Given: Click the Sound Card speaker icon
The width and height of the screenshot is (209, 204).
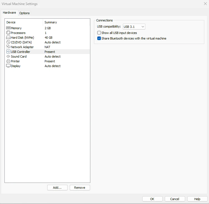Looking at the screenshot, I should tap(8, 56).
